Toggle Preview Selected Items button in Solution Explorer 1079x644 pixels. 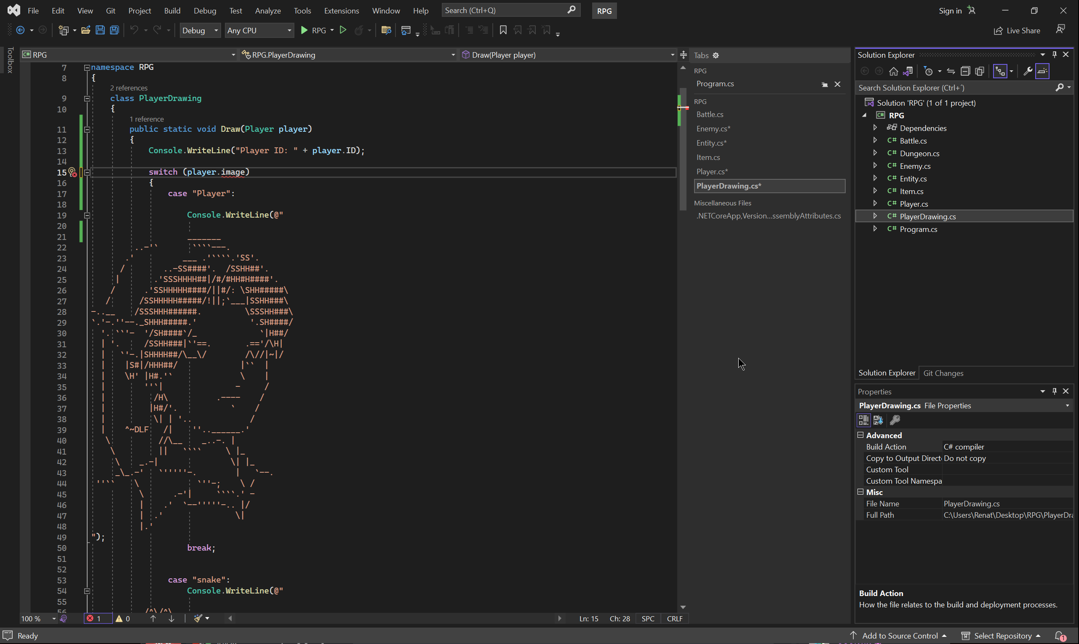tap(1042, 71)
